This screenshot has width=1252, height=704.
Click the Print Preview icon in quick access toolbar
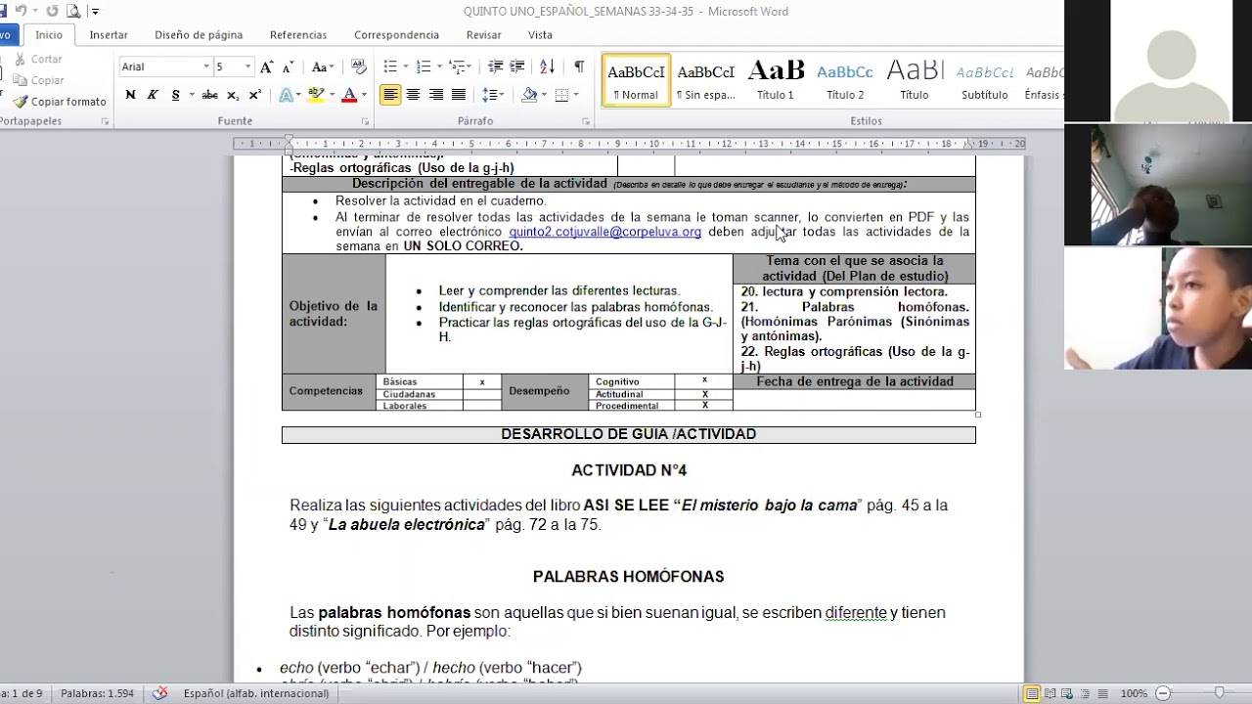click(73, 11)
